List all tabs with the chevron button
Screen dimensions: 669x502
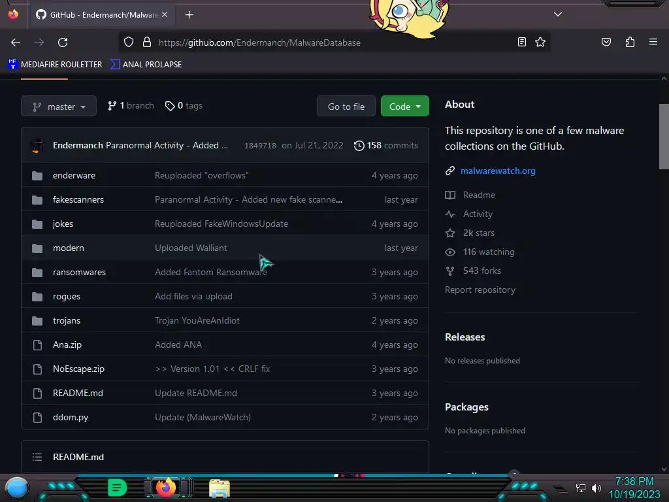[558, 14]
